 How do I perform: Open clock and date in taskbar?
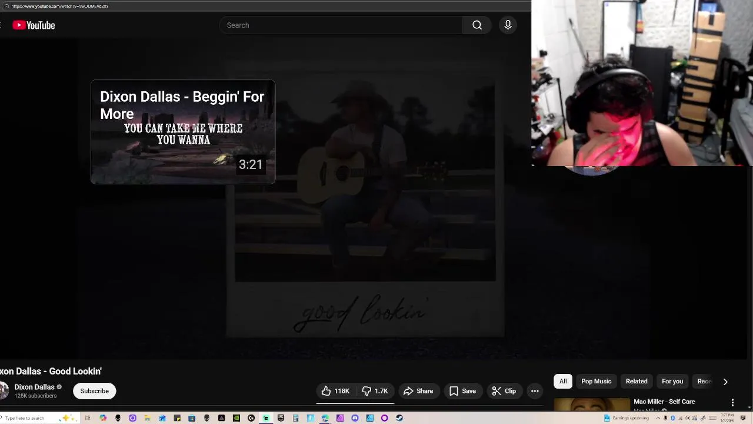tap(727, 418)
